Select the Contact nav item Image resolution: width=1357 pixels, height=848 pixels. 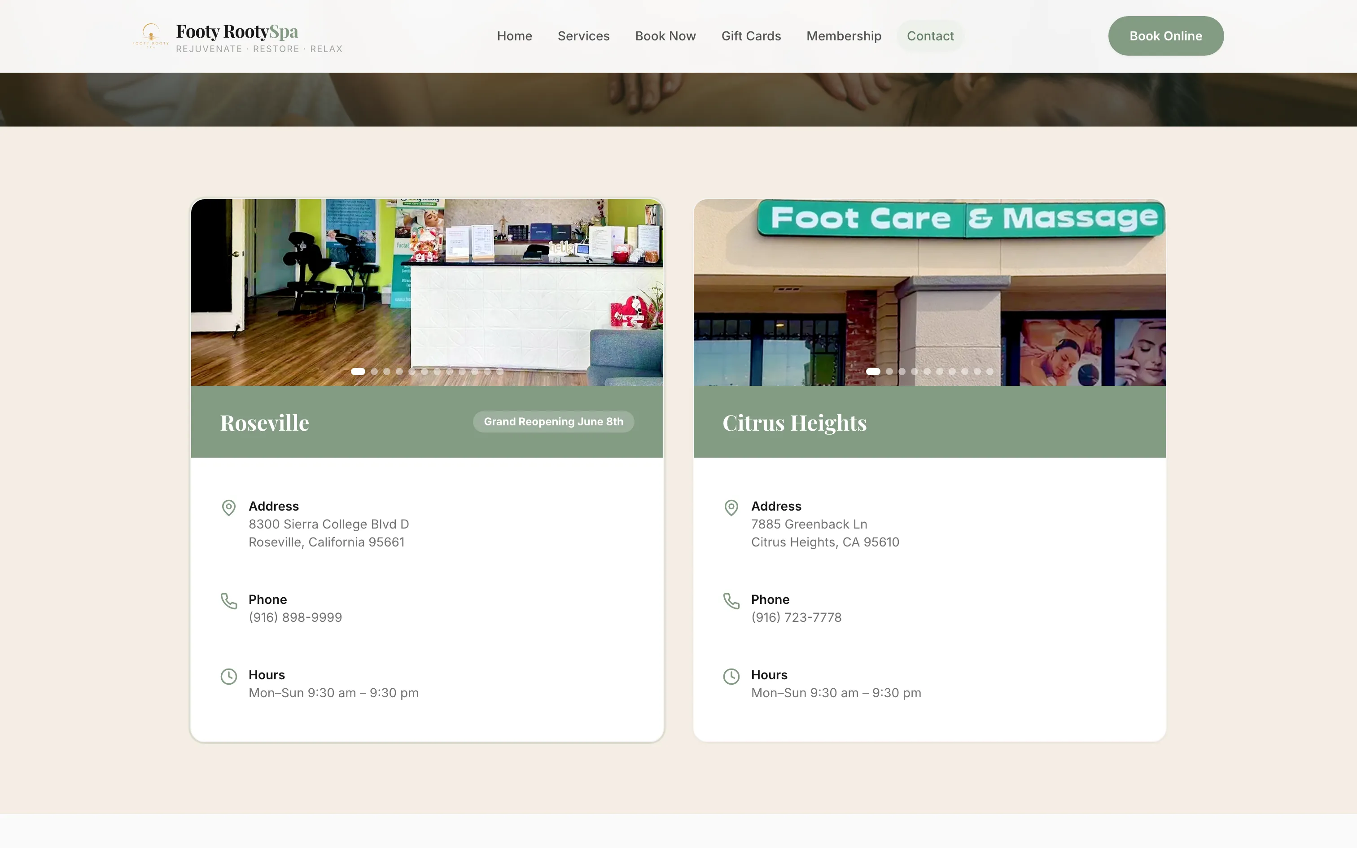[x=930, y=36]
